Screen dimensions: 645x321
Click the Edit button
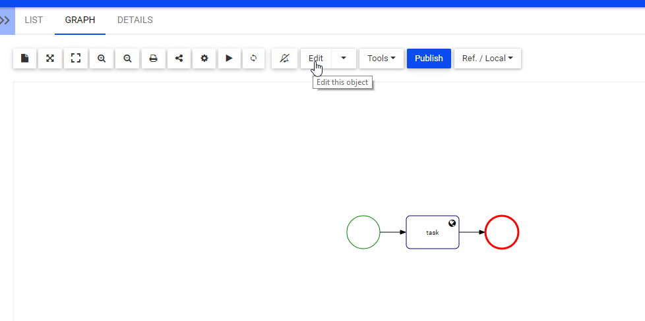coord(316,59)
